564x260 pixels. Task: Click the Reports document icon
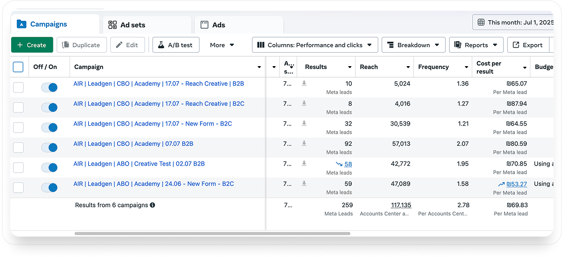tap(457, 45)
